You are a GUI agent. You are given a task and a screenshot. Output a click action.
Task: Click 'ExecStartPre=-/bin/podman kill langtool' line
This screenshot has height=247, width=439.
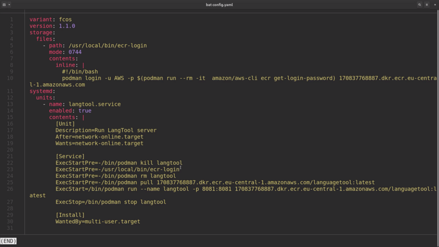119,163
